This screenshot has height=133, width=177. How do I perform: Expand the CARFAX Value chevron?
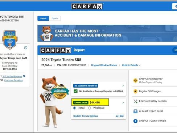coord(123,102)
